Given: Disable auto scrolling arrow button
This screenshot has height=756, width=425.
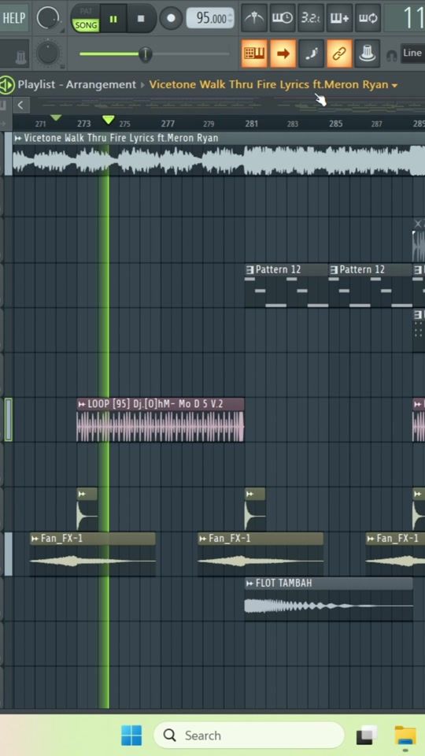Looking at the screenshot, I should pyautogui.click(x=283, y=53).
